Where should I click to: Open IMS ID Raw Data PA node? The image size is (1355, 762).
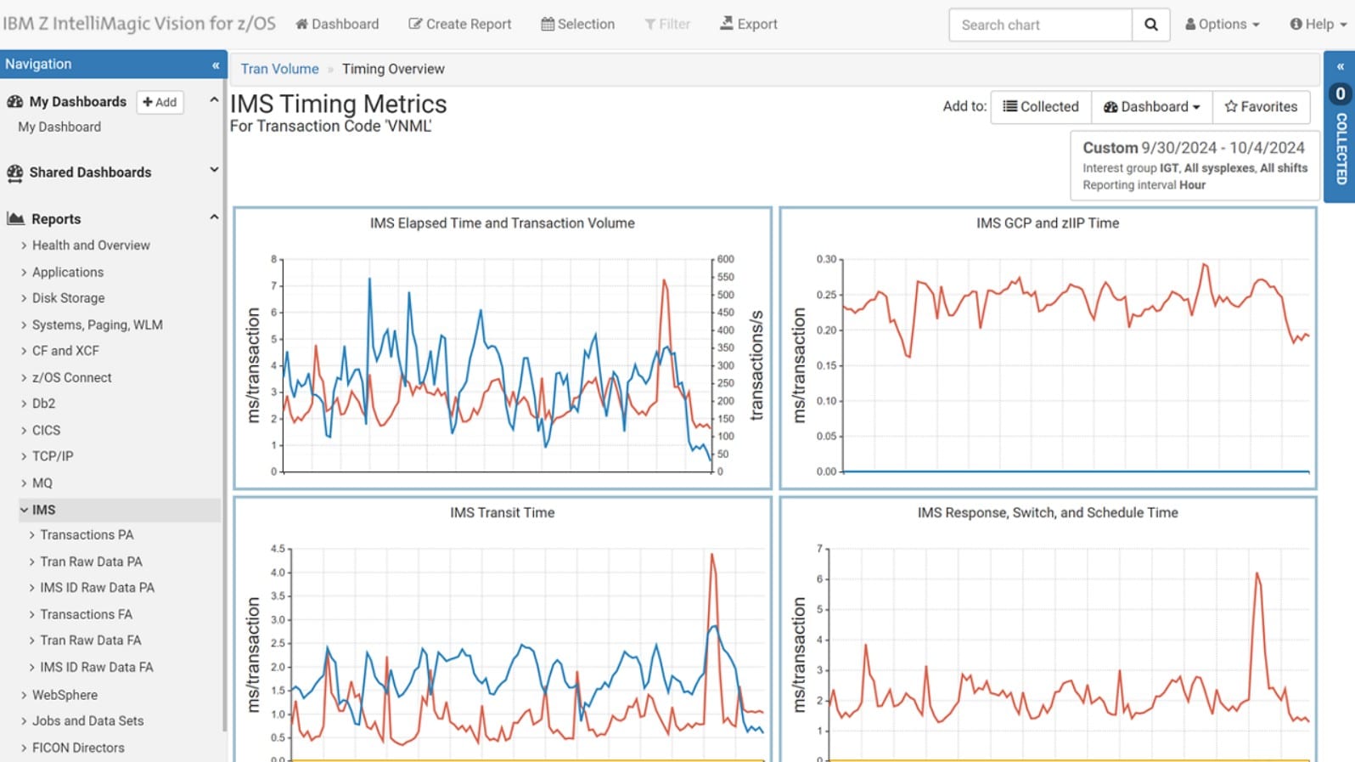coord(97,588)
